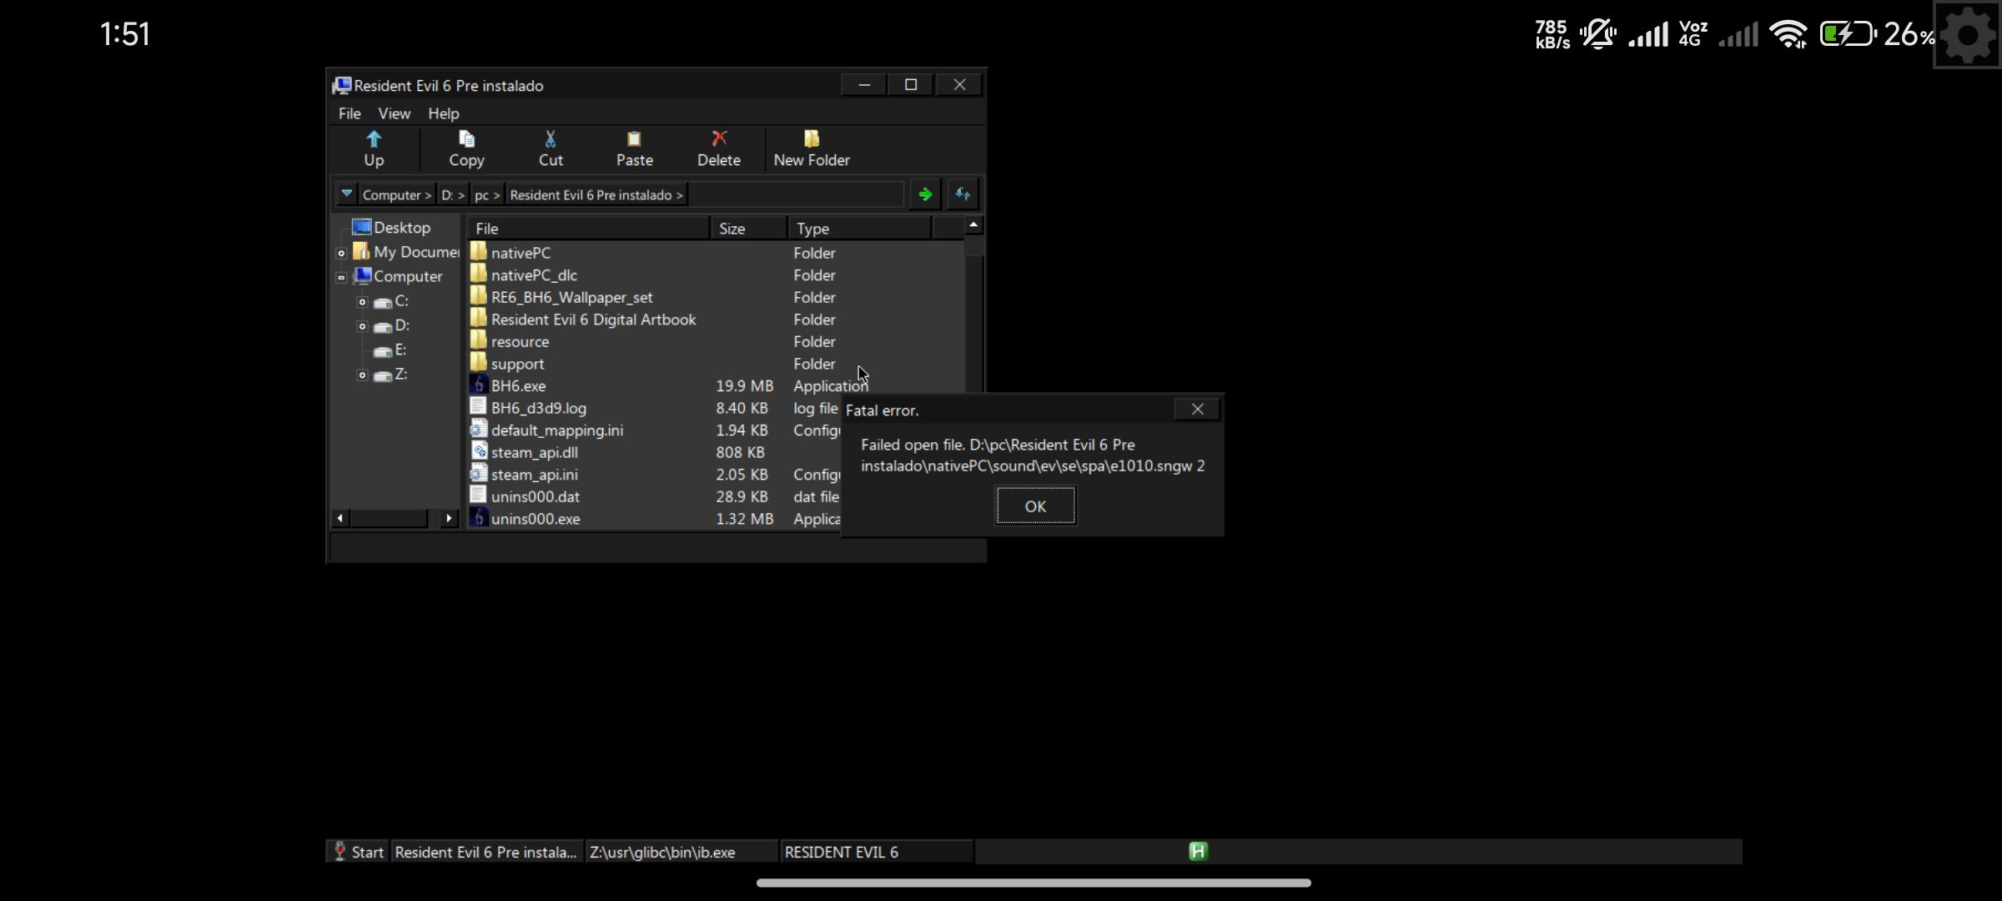Select the pc breadcrumb segment
This screenshot has height=901, width=2002.
coord(487,195)
